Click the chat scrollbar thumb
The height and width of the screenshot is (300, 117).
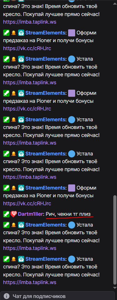point(114,240)
